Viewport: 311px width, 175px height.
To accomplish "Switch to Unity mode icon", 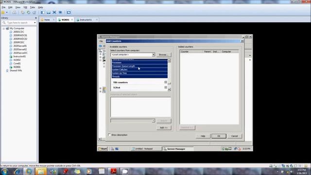I will [60, 13].
